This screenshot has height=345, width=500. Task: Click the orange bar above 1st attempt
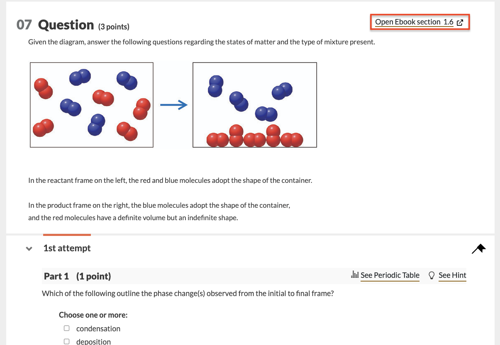[67, 235]
